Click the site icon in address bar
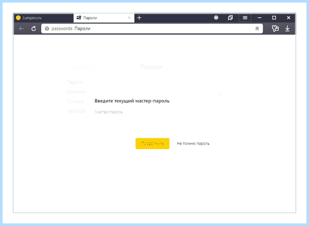Image resolution: width=309 pixels, height=226 pixels. (x=47, y=28)
